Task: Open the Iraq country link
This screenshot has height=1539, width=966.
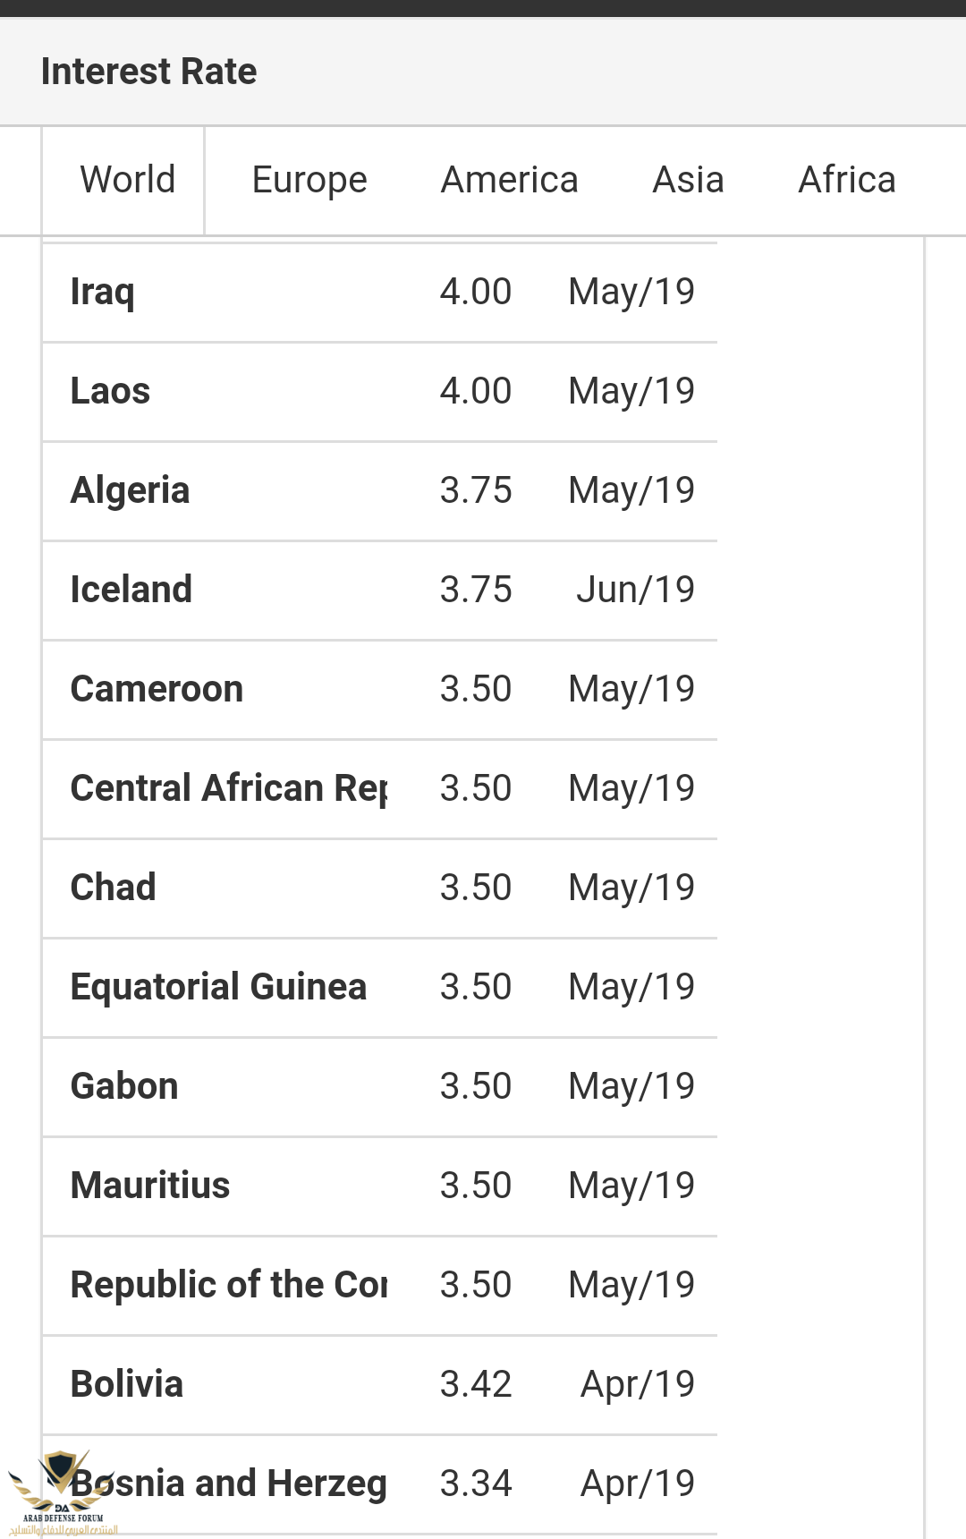Action: click(103, 292)
